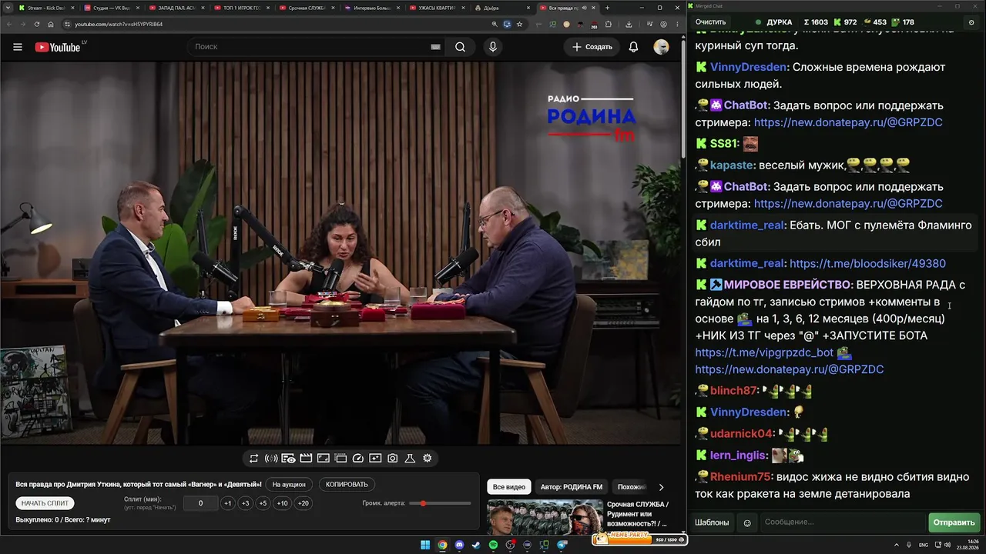Screen dimensions: 986x554
Task: Open enhancer settings gear icon
Action: click(x=427, y=459)
